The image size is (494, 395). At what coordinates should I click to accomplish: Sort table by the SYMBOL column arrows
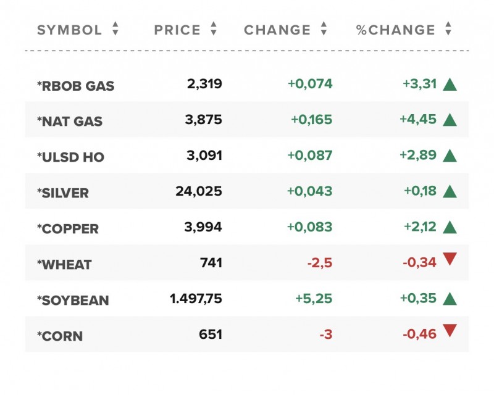click(x=115, y=29)
